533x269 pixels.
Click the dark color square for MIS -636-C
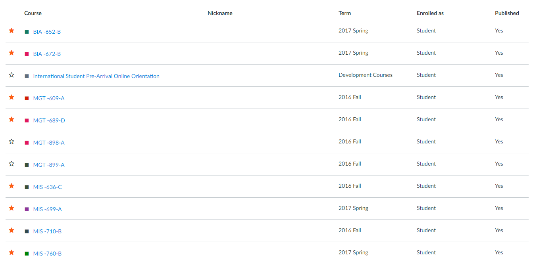[27, 187]
